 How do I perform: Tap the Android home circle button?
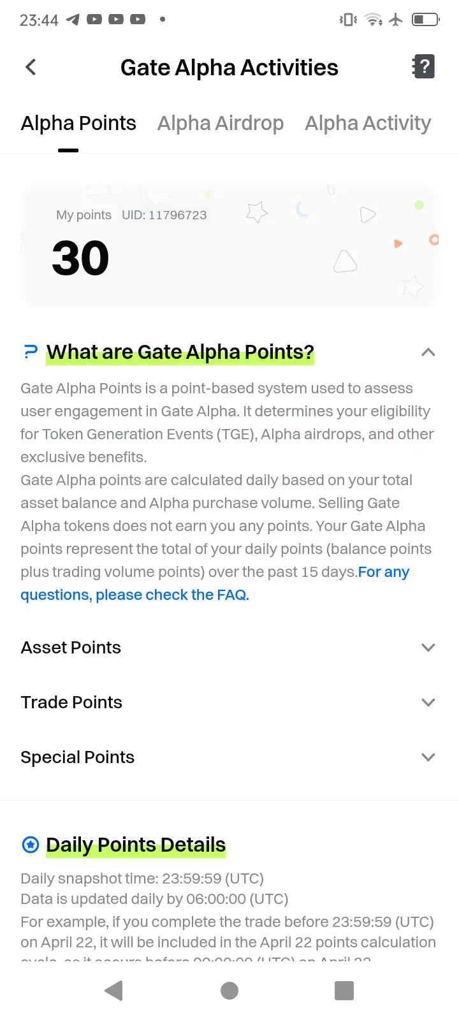coord(229,990)
